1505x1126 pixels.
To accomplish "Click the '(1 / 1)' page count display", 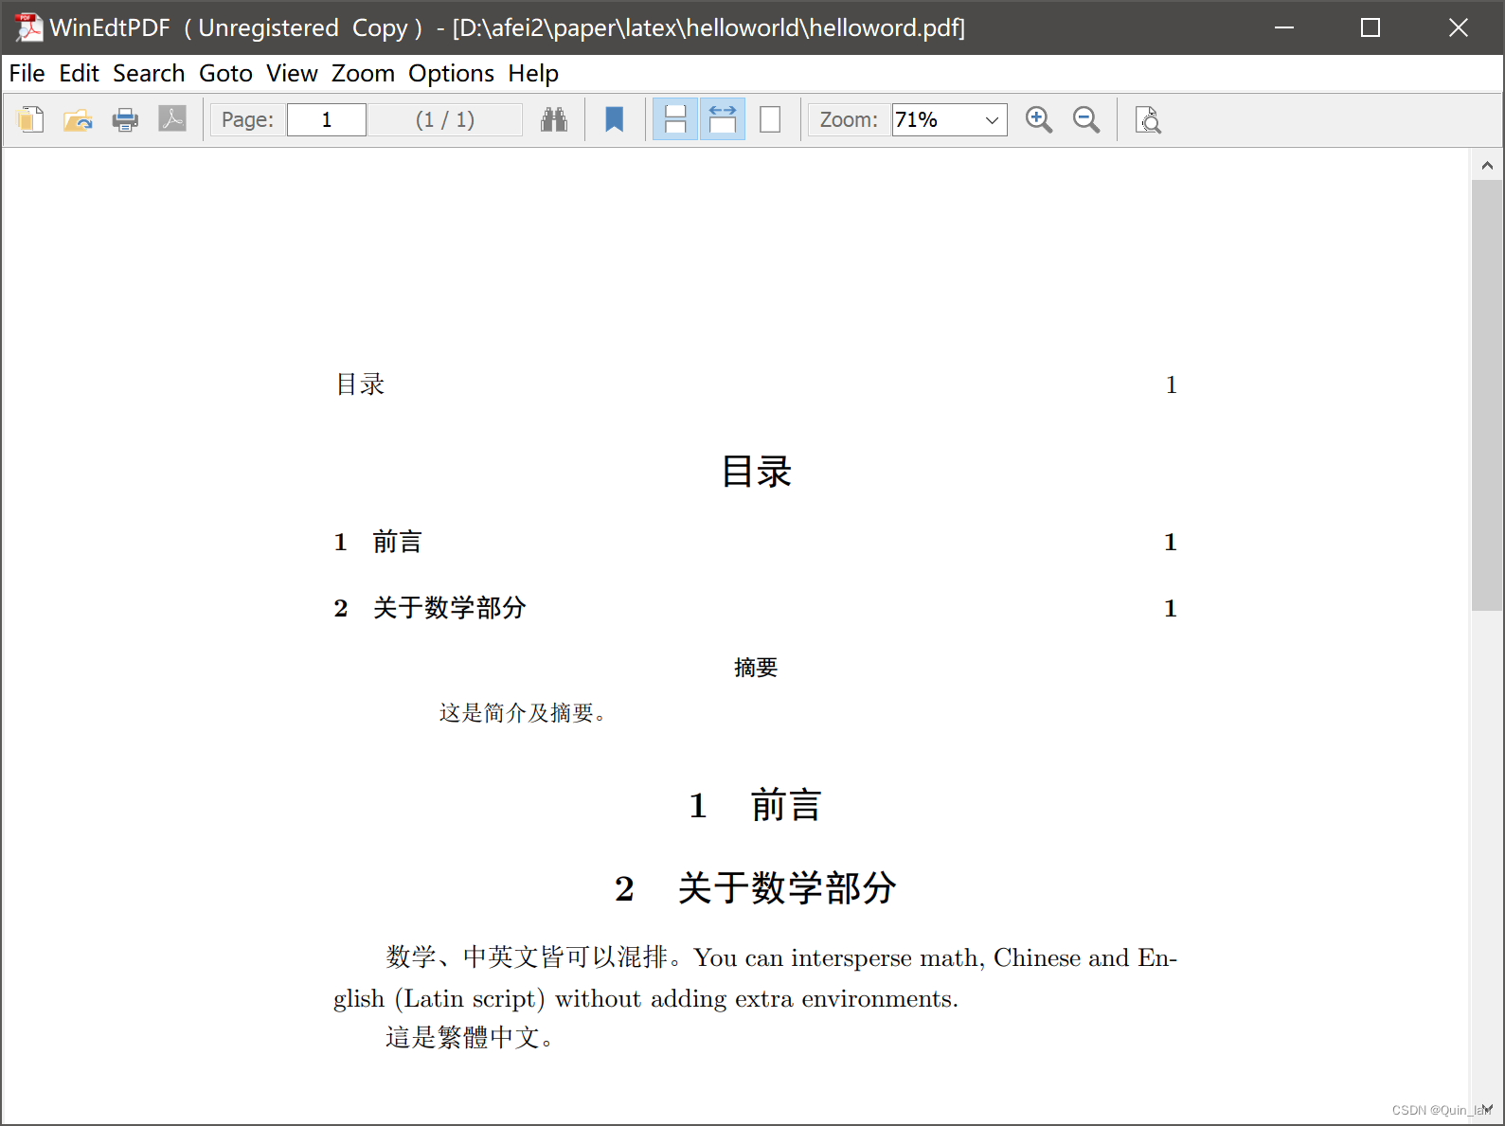I will [x=445, y=119].
